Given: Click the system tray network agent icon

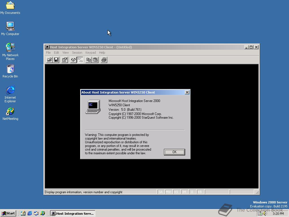Looking at the screenshot, I should point(260,214).
